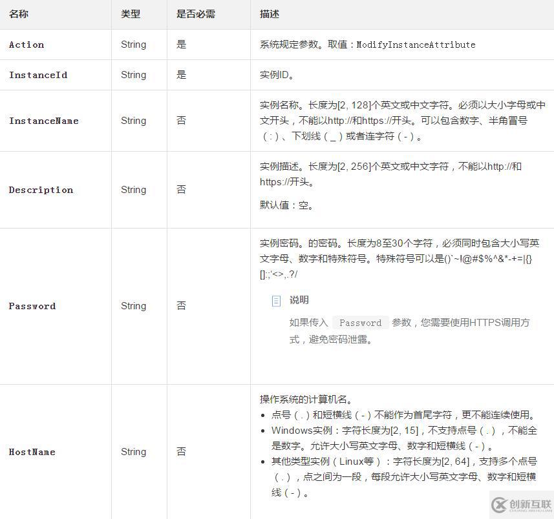Click the InstanceName parameter name
Image resolution: width=554 pixels, height=519 pixels.
(x=44, y=121)
